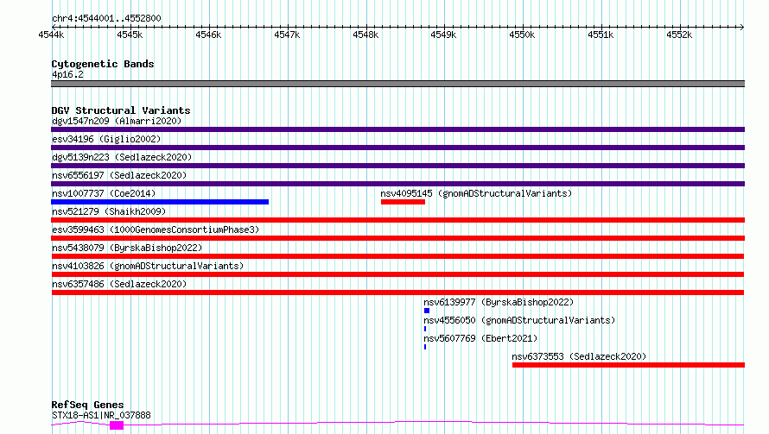Open nsv6373553 (Sedlazeck2020) label
The width and height of the screenshot is (769, 434).
coord(579,356)
